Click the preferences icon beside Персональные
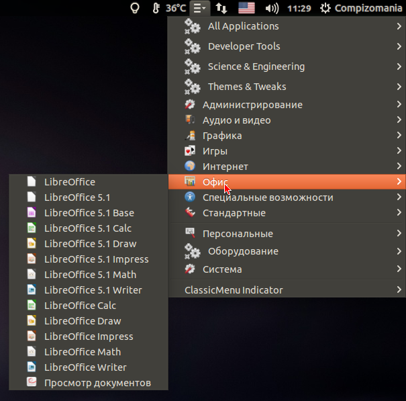Viewport: 406px width, 401px height. pyautogui.click(x=190, y=233)
